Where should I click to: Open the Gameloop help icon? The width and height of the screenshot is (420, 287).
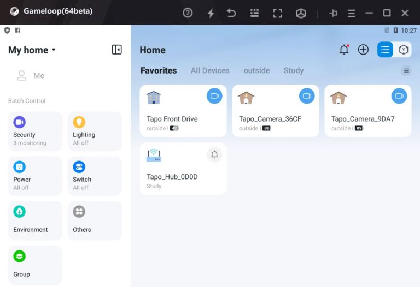click(188, 13)
